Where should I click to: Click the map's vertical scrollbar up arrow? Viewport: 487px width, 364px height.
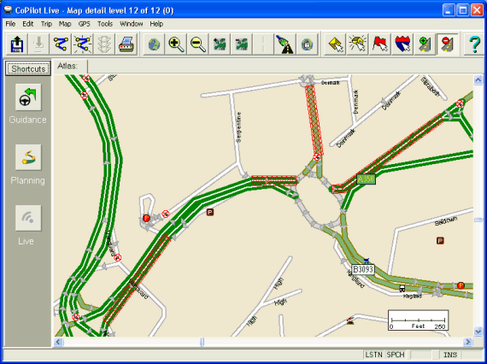click(x=478, y=80)
